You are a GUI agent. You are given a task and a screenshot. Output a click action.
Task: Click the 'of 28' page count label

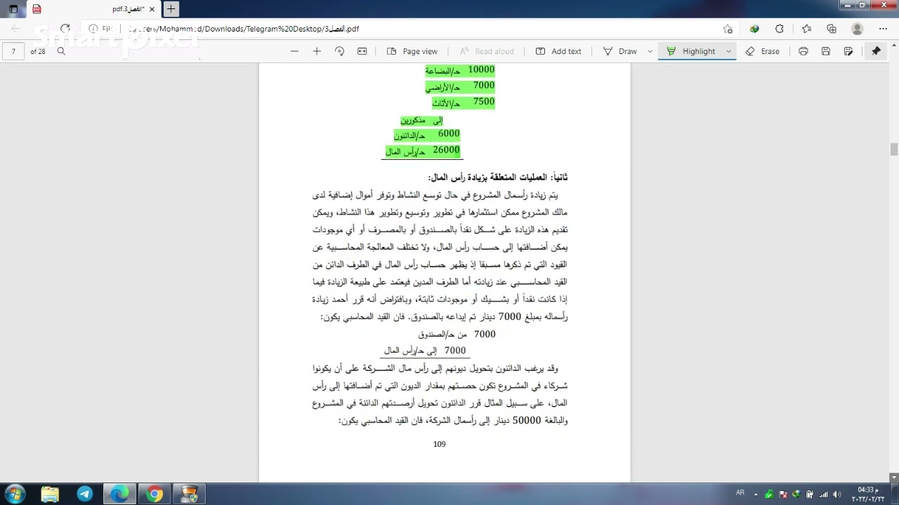coord(38,51)
